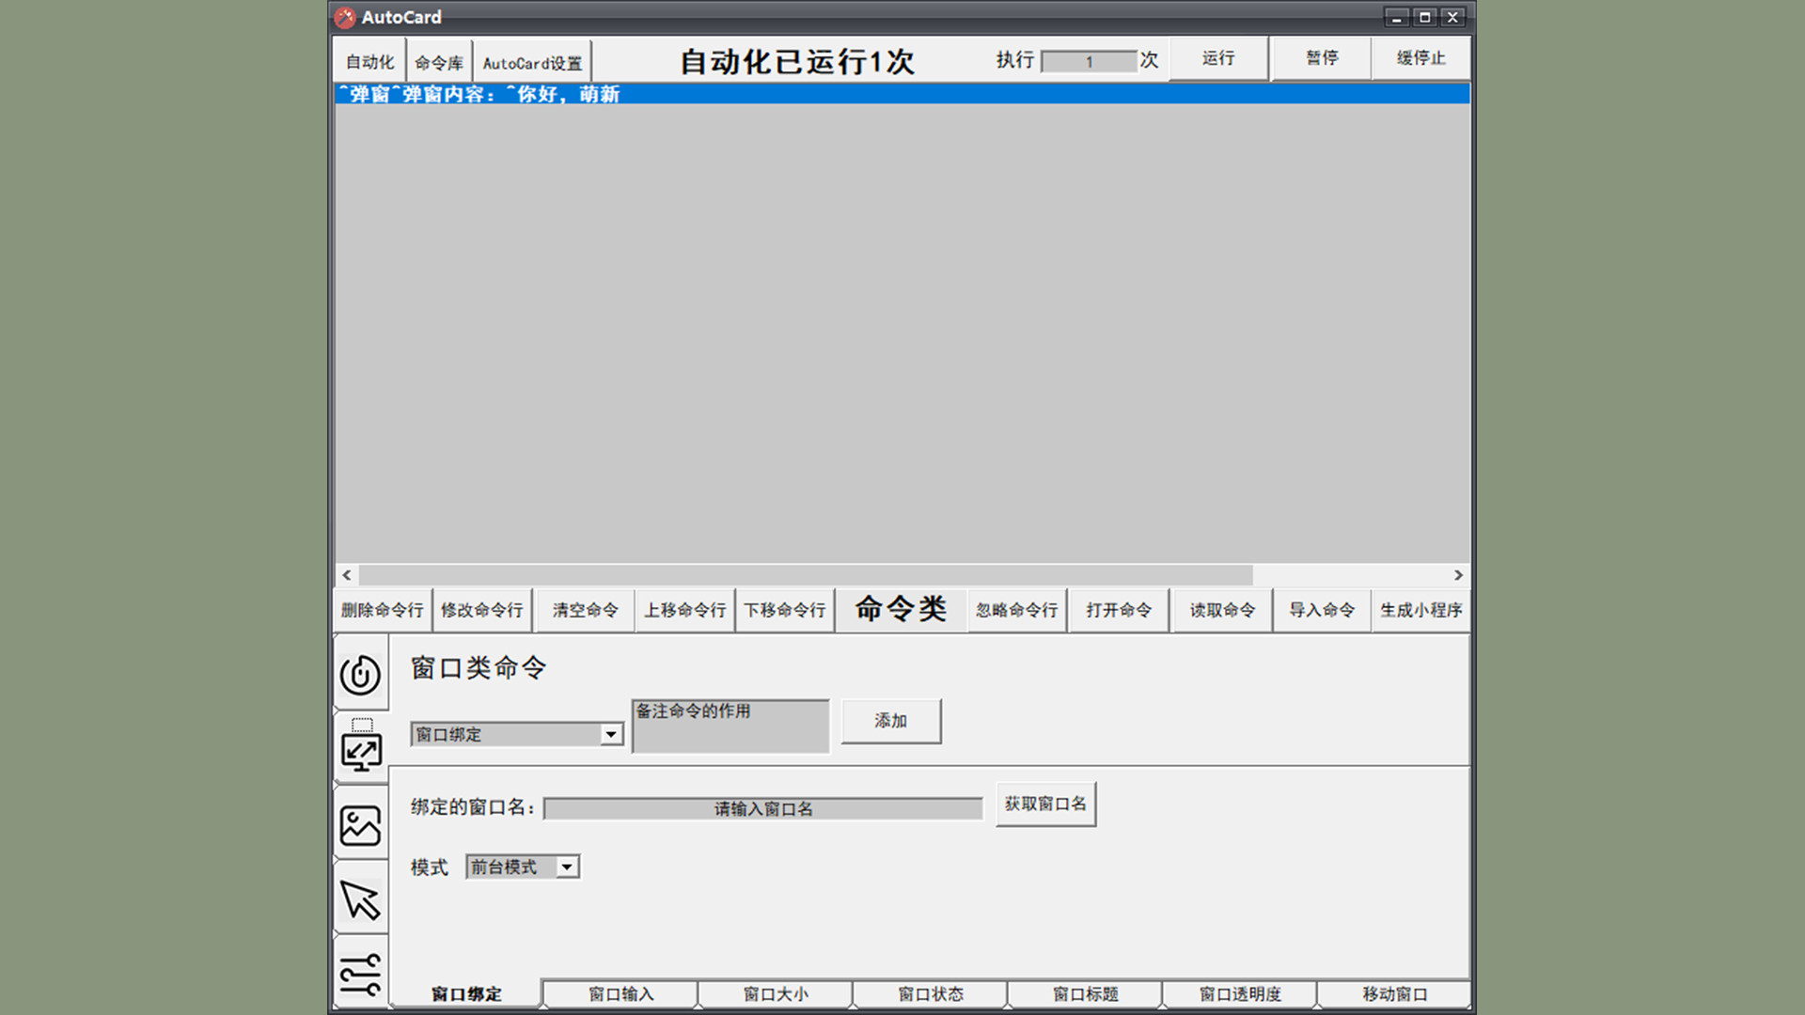Image resolution: width=1805 pixels, height=1015 pixels.
Task: Click 上移命令行 button
Action: [684, 610]
